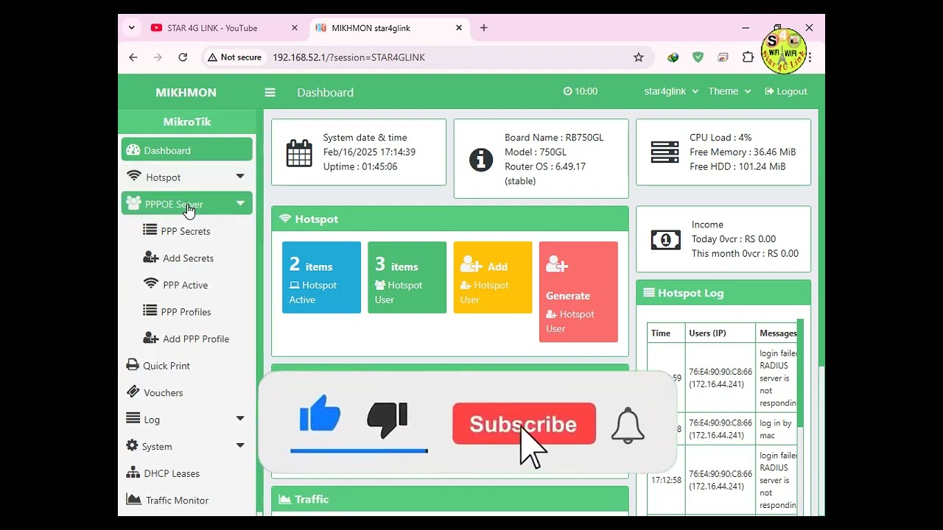Bookmark this page with the star icon
The image size is (943, 530).
tap(639, 57)
